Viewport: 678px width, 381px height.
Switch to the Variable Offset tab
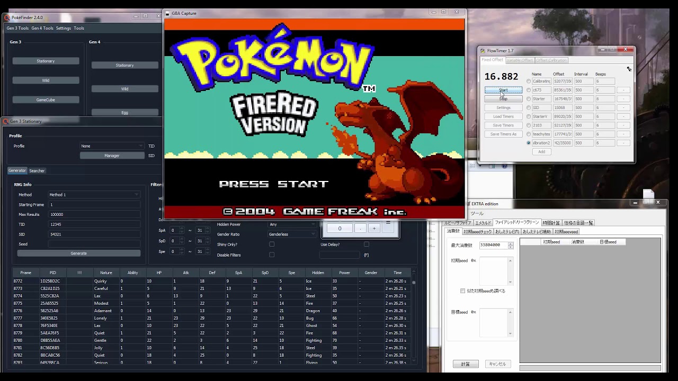(520, 60)
